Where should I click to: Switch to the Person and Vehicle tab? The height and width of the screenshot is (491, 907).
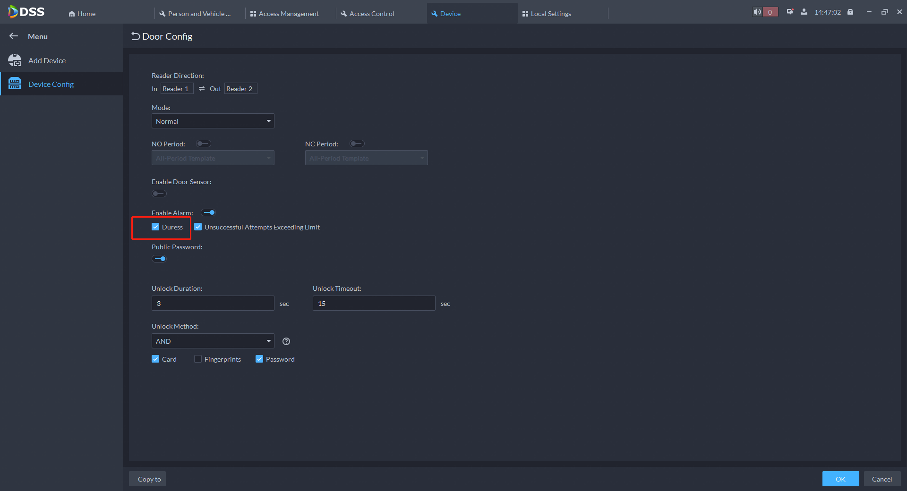[199, 14]
